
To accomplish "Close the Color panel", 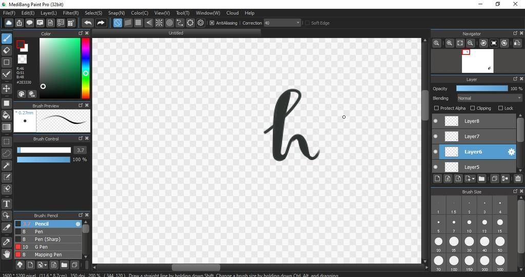I will tap(87, 33).
